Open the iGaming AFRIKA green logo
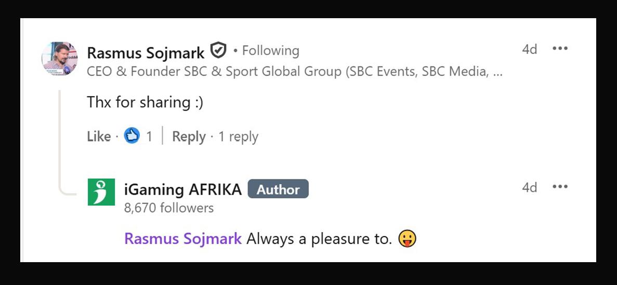Image resolution: width=617 pixels, height=285 pixels. 101,192
